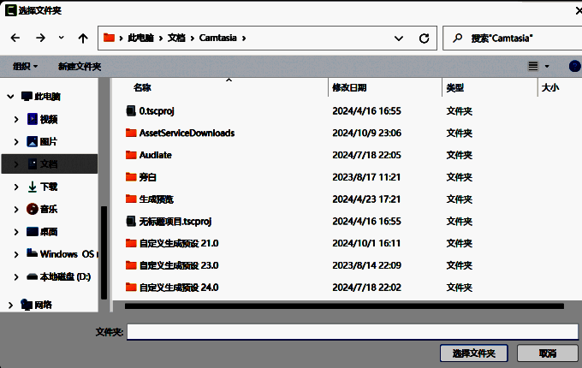Screen dimensions: 582x368
Task: Click the 选择文件夹 button
Action: pos(474,353)
